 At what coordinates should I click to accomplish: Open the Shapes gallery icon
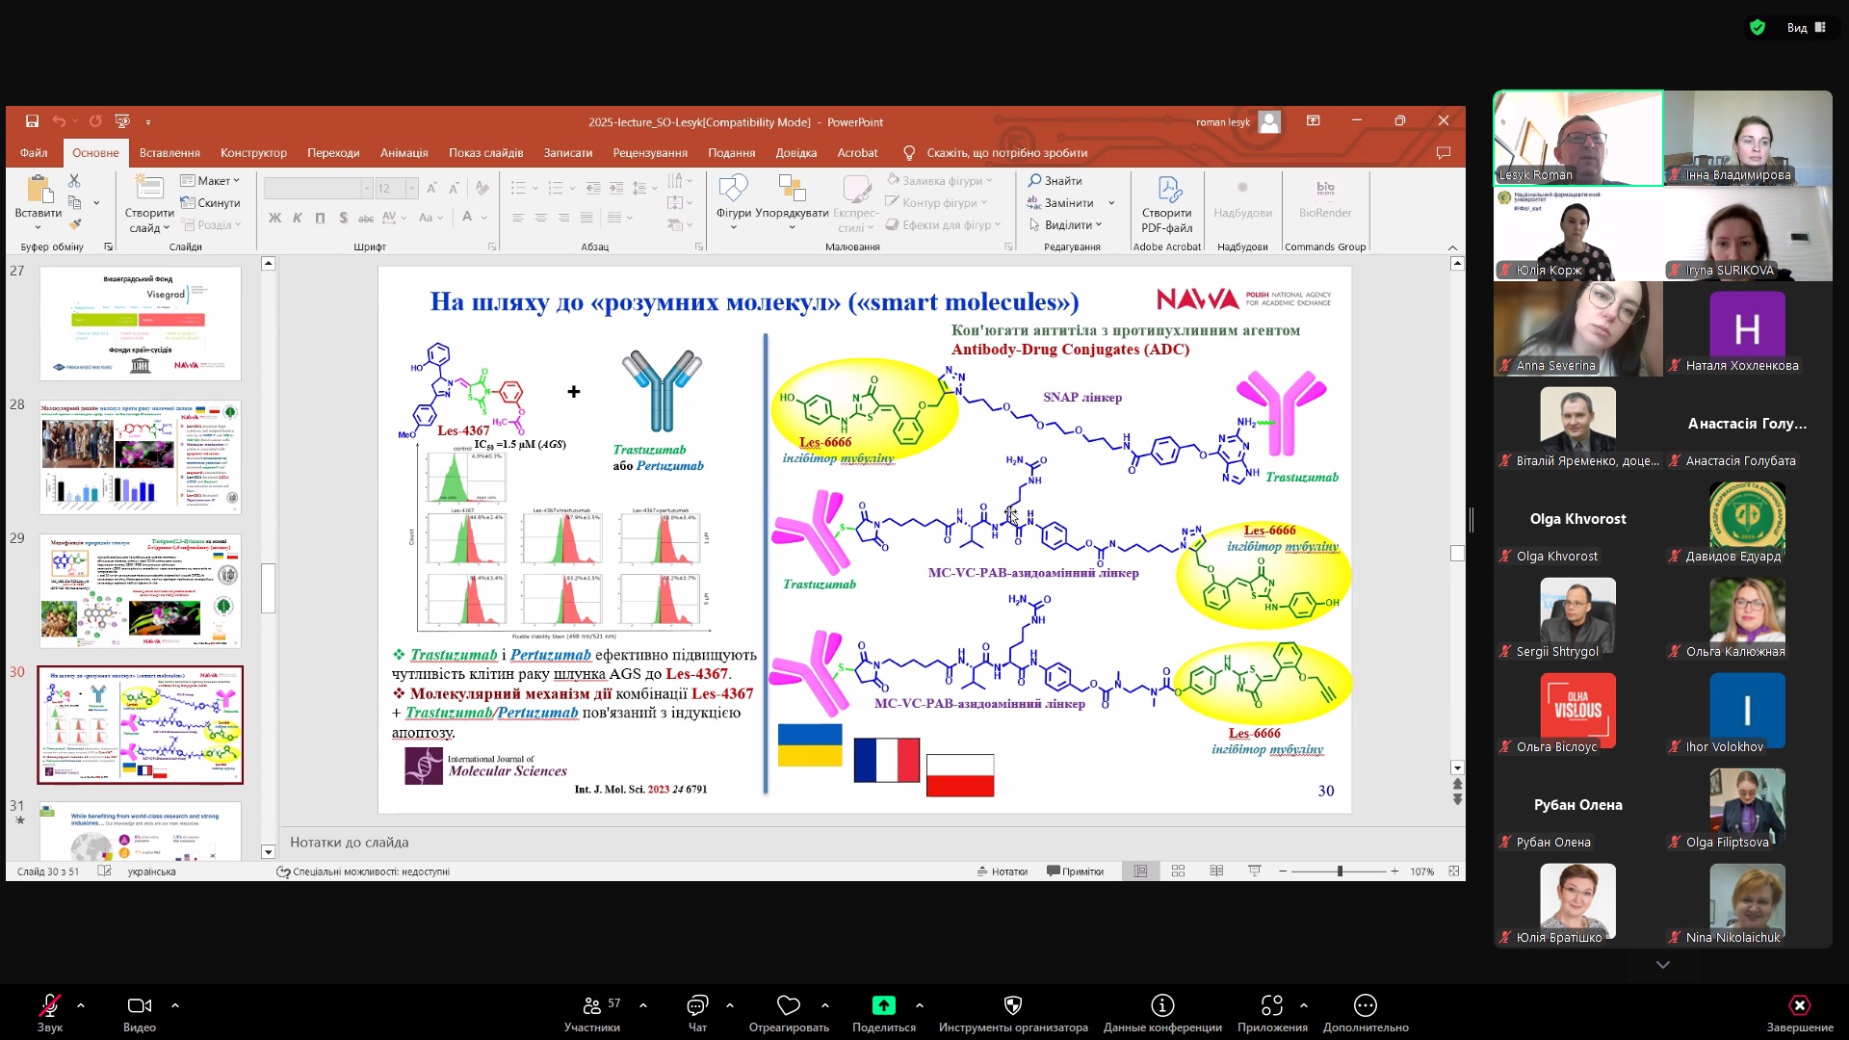pyautogui.click(x=733, y=189)
